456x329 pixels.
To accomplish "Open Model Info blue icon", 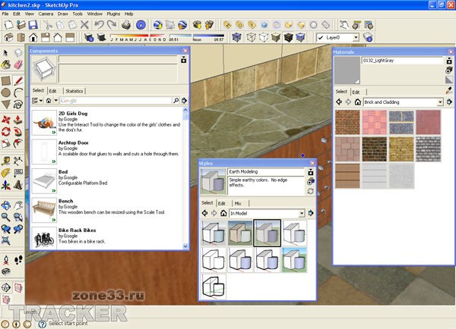I will tap(141, 25).
